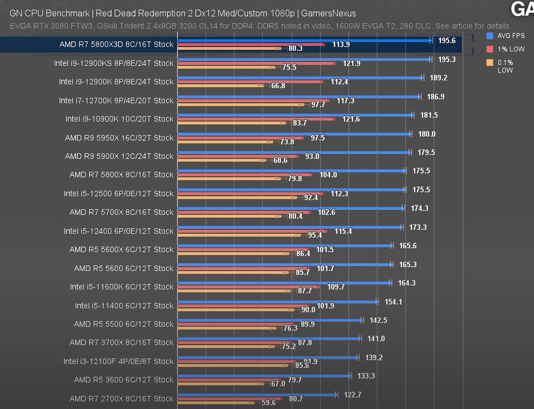Click the blue AVG FPS legend swatch
The image size is (534, 409).
[x=490, y=36]
